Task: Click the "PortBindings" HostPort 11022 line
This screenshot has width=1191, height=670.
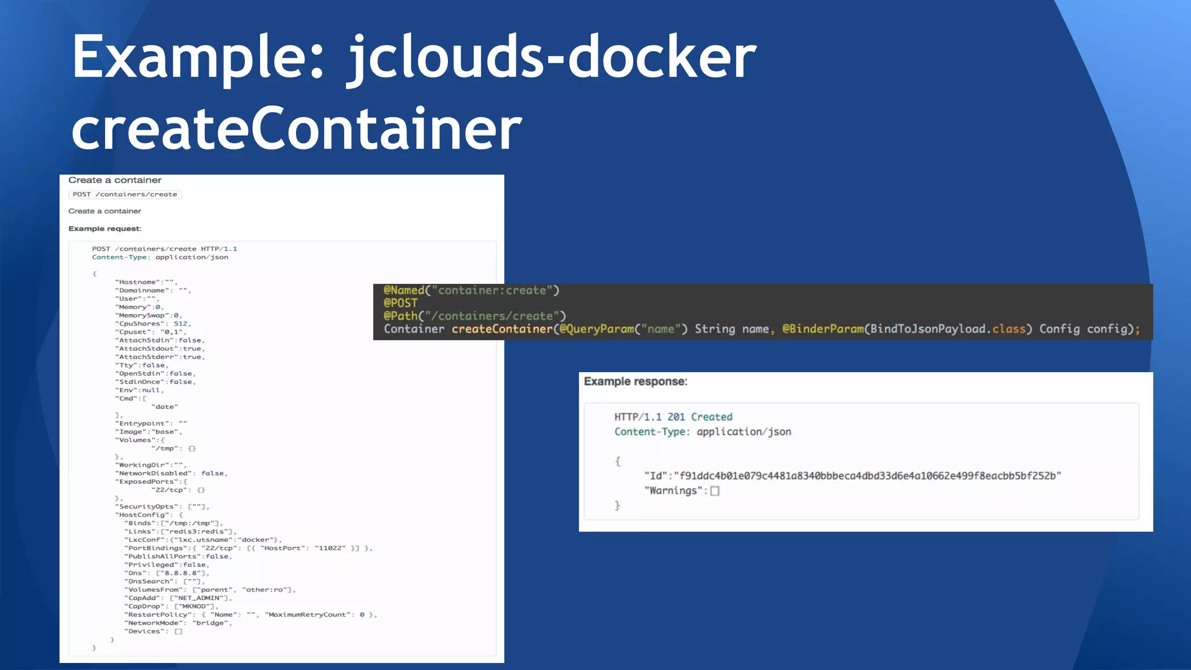Action: (x=248, y=548)
